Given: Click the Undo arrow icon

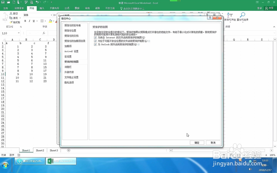Looking at the screenshot, I should click(37, 2).
